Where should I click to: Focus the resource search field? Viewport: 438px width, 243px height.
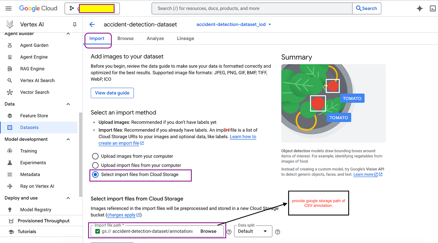point(252,8)
